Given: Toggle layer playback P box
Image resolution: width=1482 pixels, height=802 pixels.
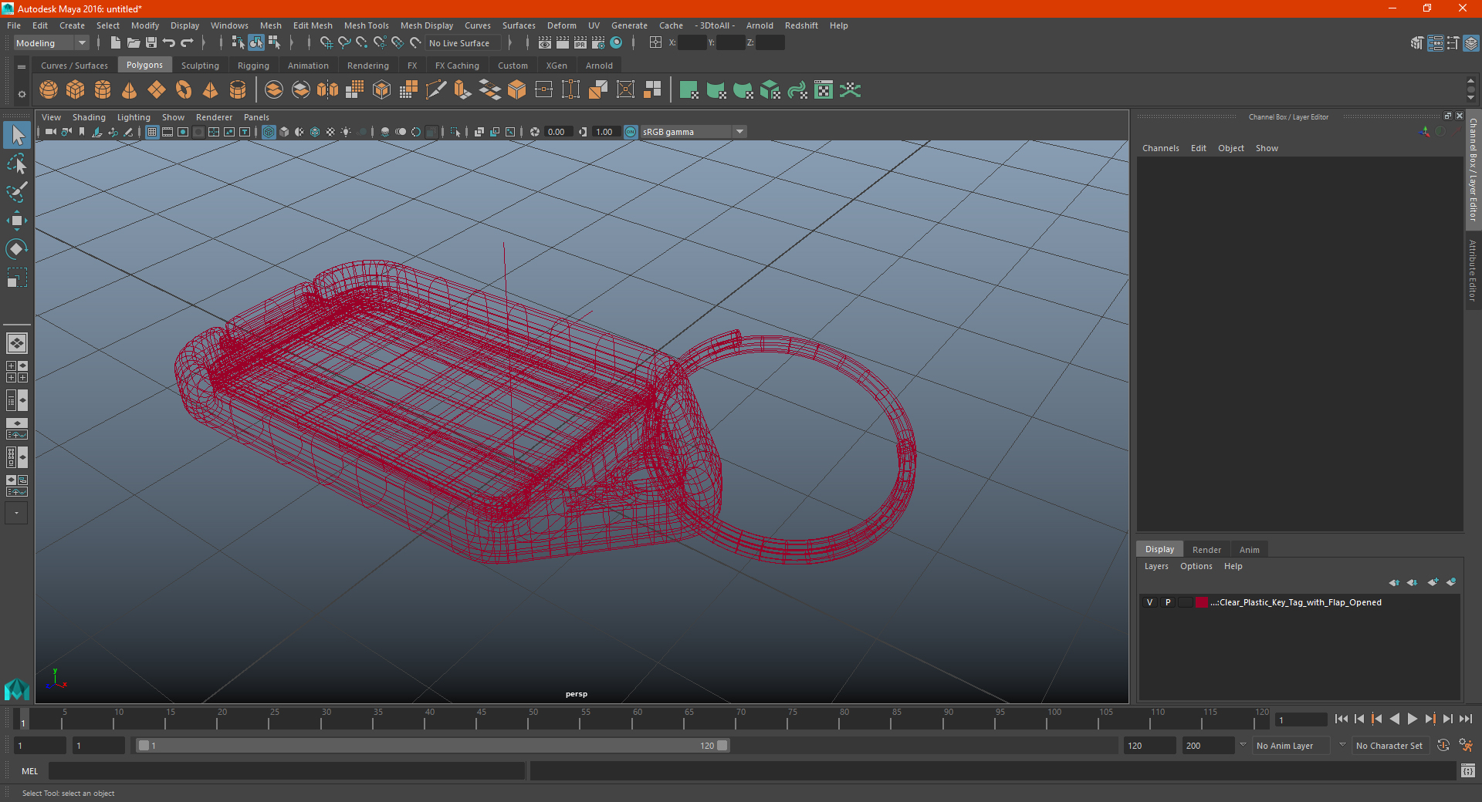Looking at the screenshot, I should pos(1168,602).
